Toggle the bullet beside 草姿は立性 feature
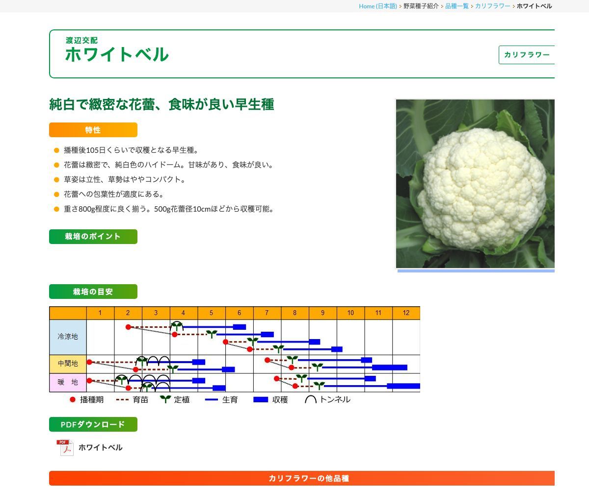The width and height of the screenshot is (589, 490). (x=55, y=179)
